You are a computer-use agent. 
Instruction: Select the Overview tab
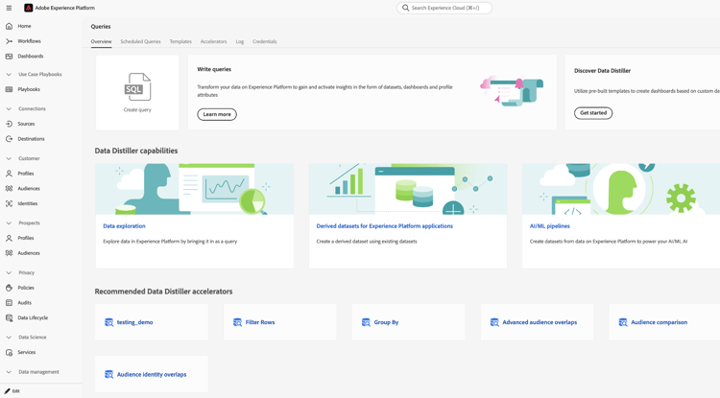coord(101,42)
